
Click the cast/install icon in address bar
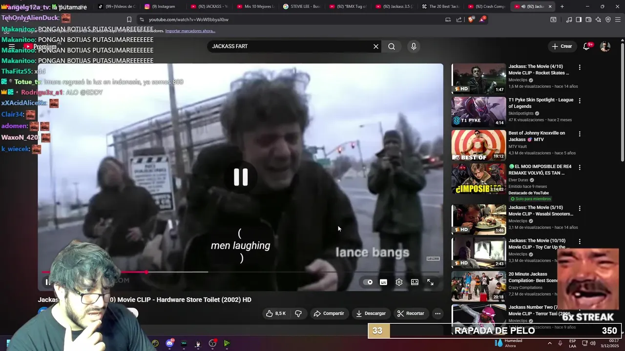click(448, 19)
